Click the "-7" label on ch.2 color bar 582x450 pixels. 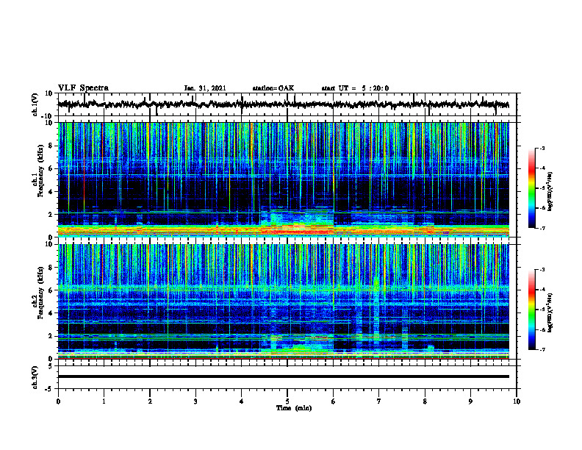click(x=542, y=349)
